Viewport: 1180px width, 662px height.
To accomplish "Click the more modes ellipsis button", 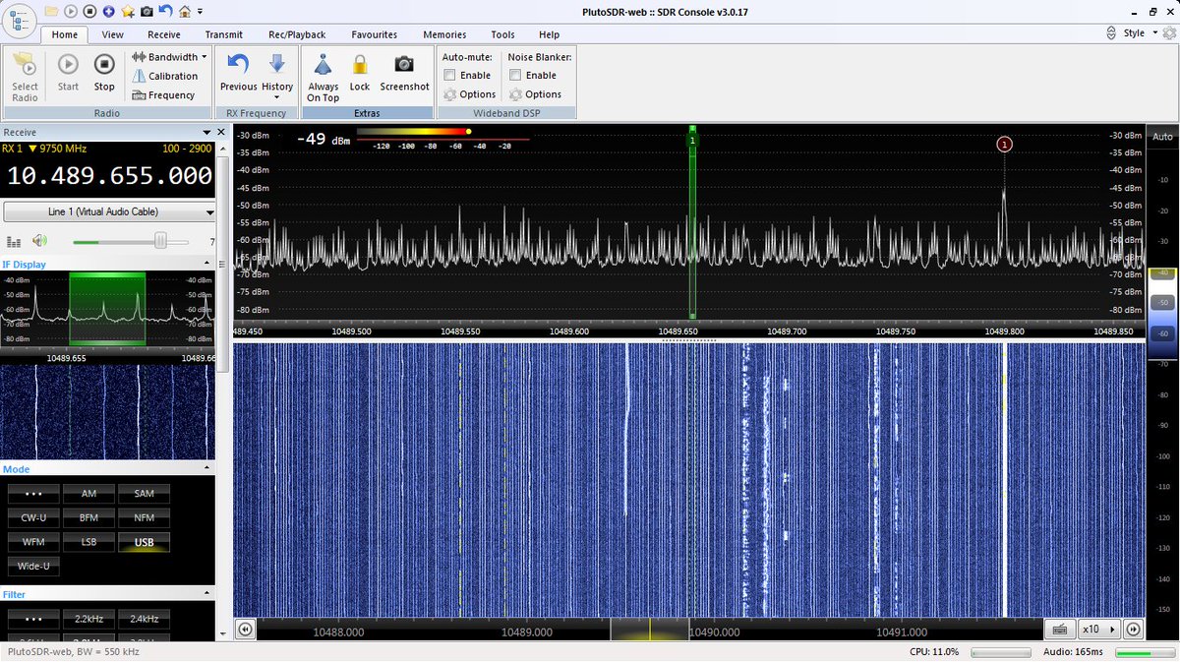I will pos(33,493).
